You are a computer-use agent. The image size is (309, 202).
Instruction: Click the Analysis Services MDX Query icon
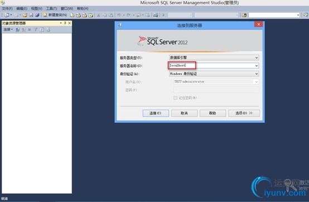pyautogui.click(x=79, y=15)
